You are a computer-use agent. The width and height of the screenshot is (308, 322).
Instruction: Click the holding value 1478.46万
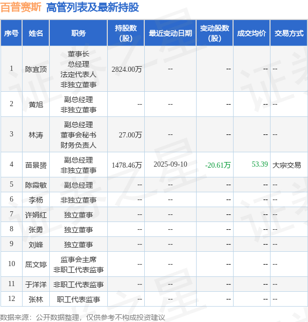(127, 165)
